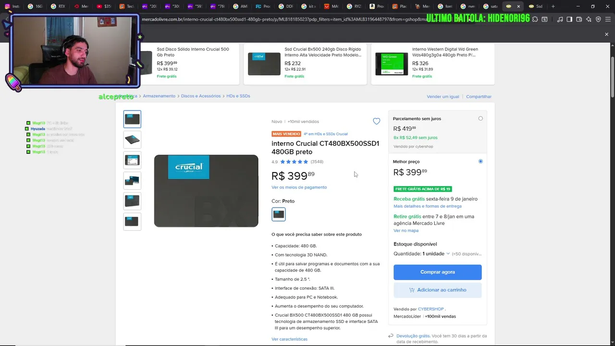Toggle the browser sidebar panel icon
Viewport: 615px width, 346px height.
(569, 19)
